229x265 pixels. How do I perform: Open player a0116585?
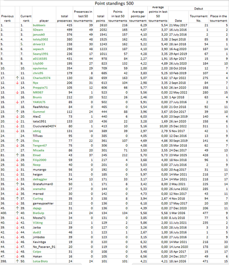40,59
